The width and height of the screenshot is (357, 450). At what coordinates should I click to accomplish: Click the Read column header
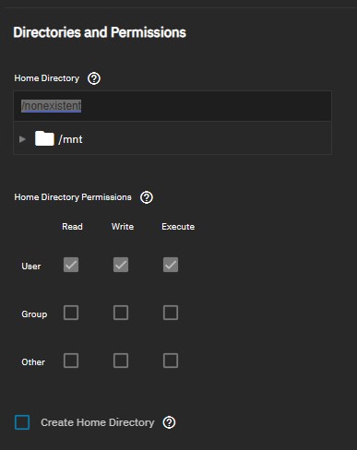pos(72,227)
